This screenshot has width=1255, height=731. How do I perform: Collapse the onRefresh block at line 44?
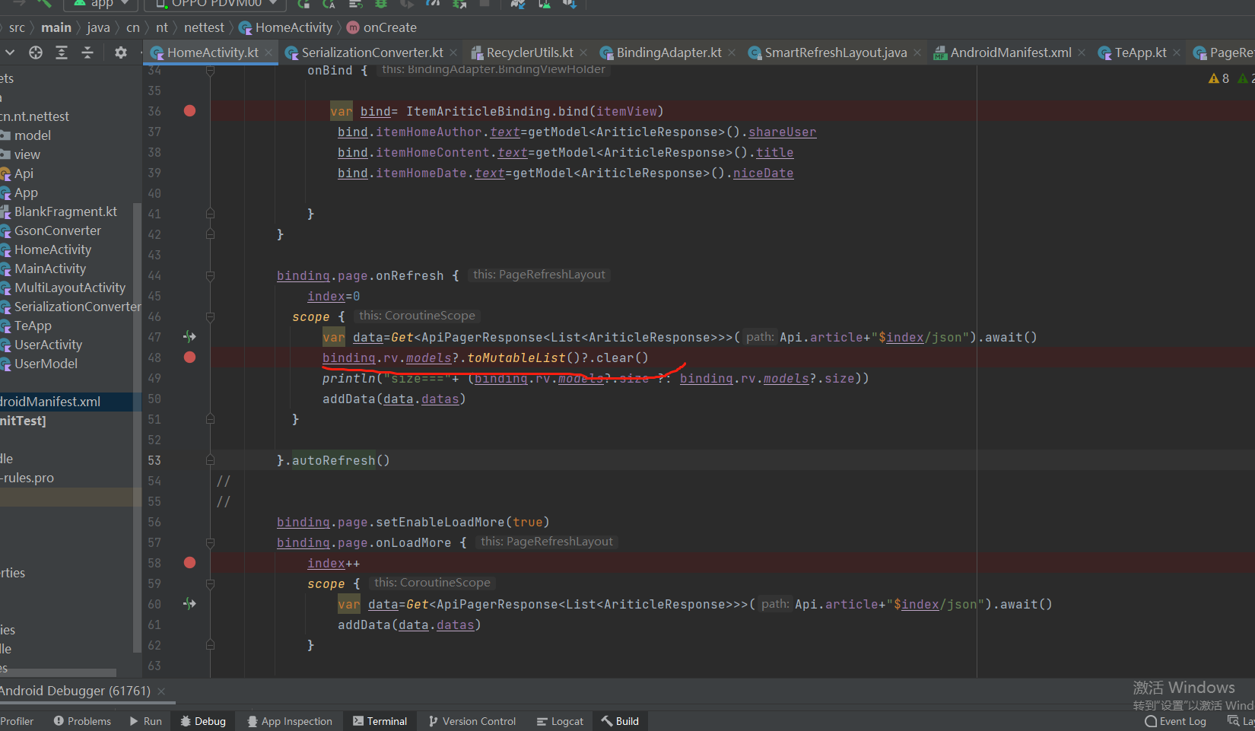click(210, 275)
